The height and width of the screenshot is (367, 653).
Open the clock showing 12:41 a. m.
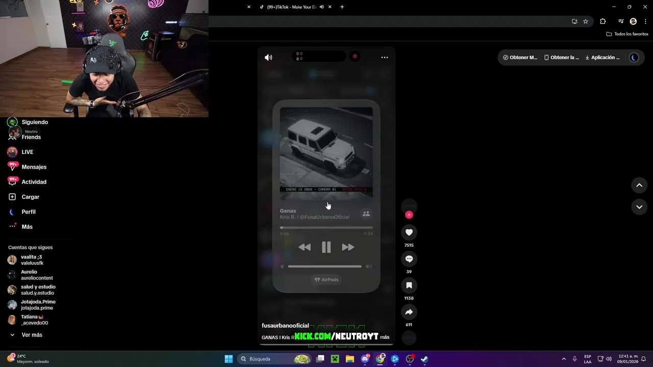628,359
